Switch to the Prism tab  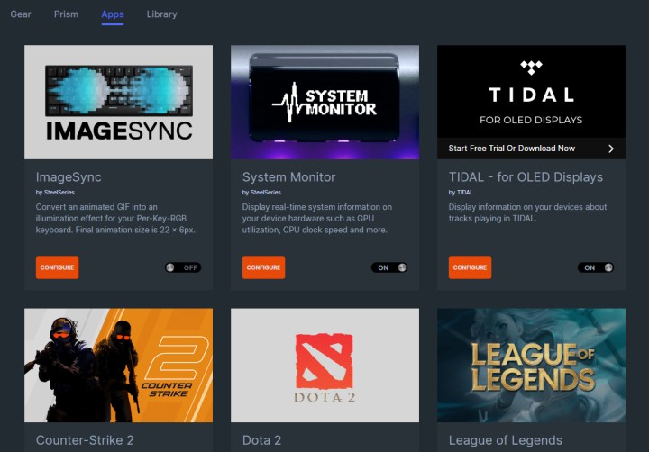66,14
